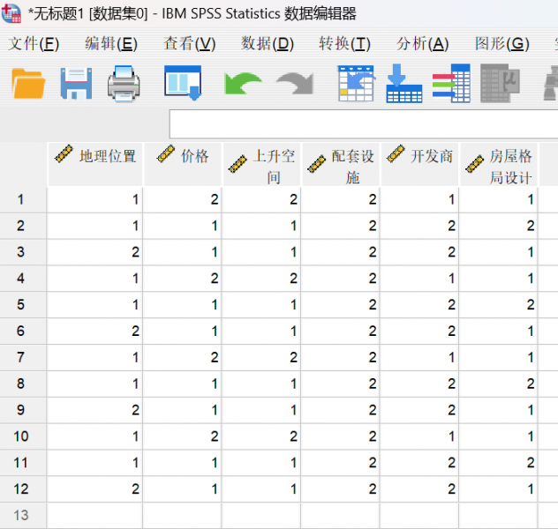The image size is (558, 529).
Task: Open the 文件(F) menu
Action: pyautogui.click(x=34, y=44)
